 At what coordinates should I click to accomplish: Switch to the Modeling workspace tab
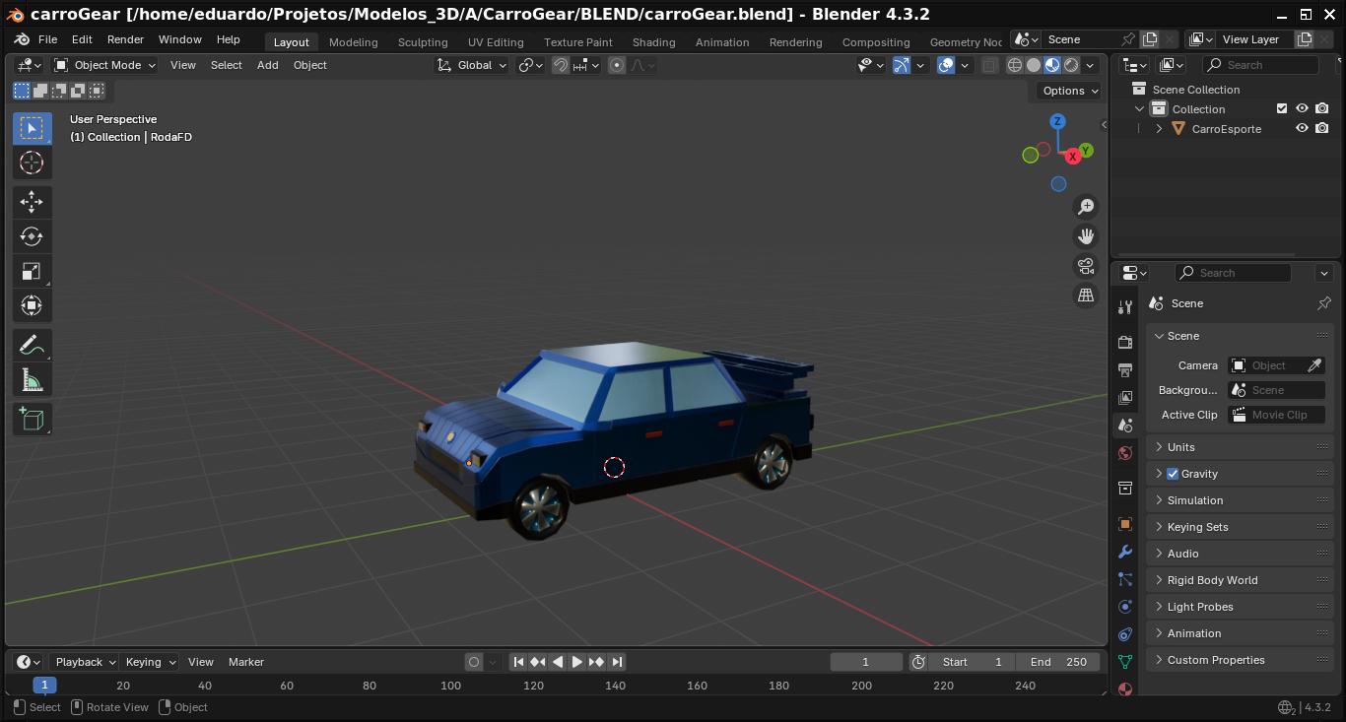pyautogui.click(x=353, y=42)
